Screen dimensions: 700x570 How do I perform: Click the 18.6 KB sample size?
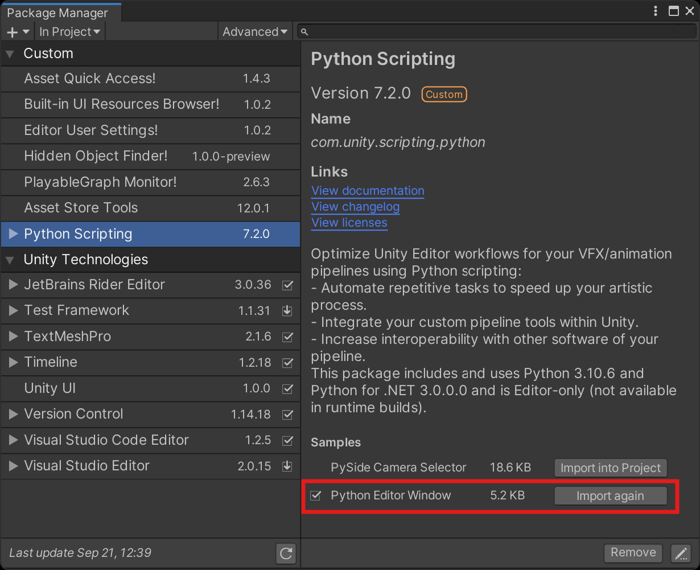coord(510,468)
